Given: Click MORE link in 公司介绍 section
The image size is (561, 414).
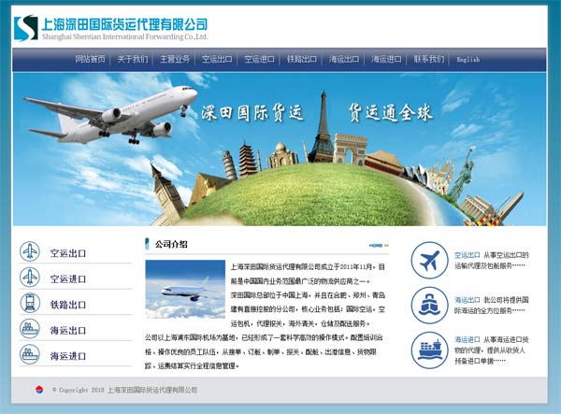Looking at the screenshot, I should [x=378, y=245].
